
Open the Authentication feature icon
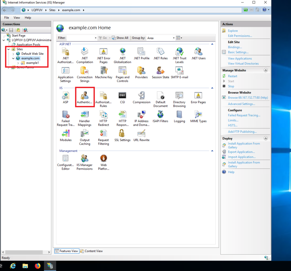[85, 97]
